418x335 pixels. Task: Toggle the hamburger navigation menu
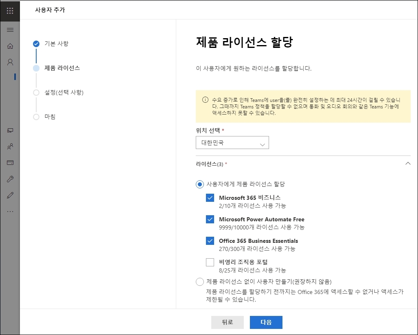tap(10, 30)
